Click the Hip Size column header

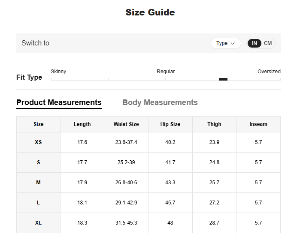click(170, 124)
